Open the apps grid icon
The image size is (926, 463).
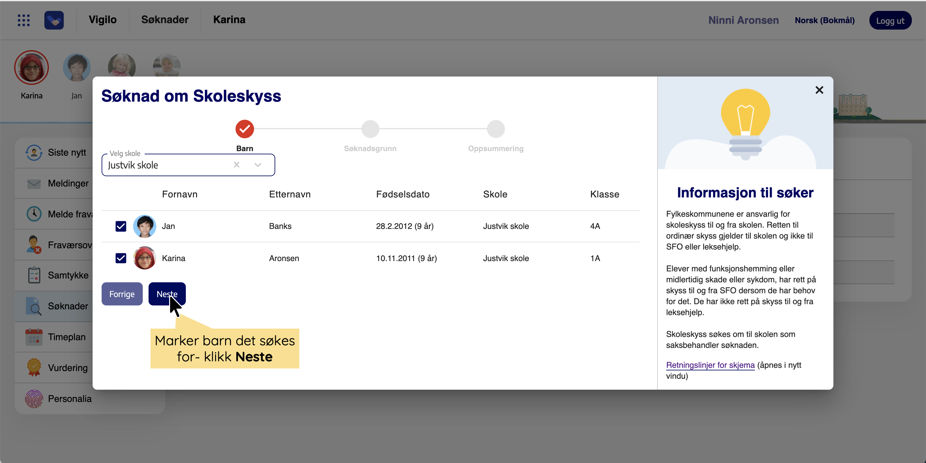[x=24, y=20]
